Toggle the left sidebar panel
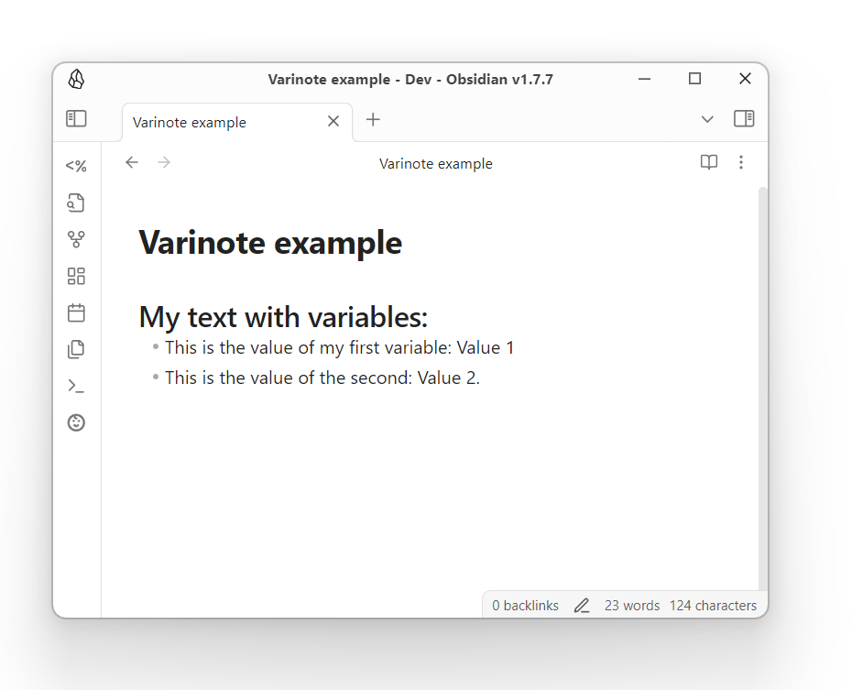Viewport: 852px width, 690px height. pos(76,118)
